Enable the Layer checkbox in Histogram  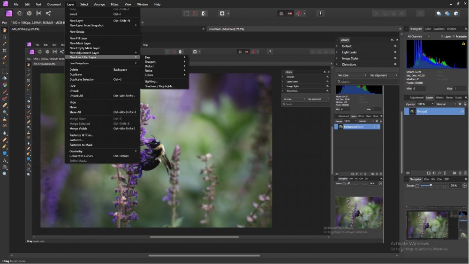[x=441, y=36]
